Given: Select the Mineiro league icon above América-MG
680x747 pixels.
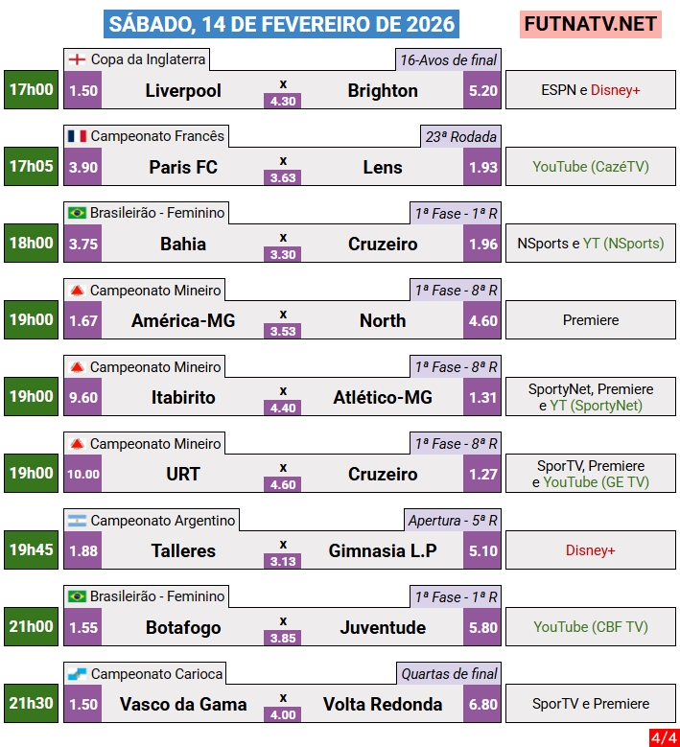Looking at the screenshot, I should (x=77, y=290).
